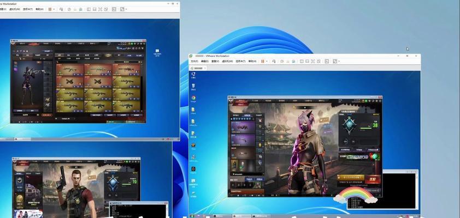The image size is (460, 218).
Task: Expand stretch options arrow in top-left VMware window
Action: coord(126,9)
